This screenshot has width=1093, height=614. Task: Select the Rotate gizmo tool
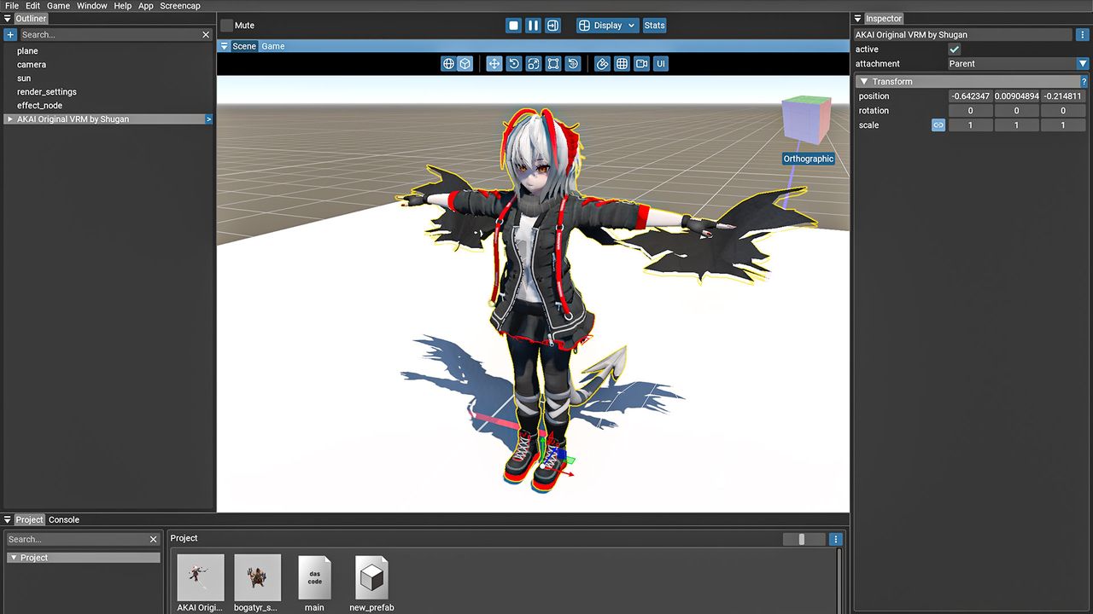pos(513,64)
